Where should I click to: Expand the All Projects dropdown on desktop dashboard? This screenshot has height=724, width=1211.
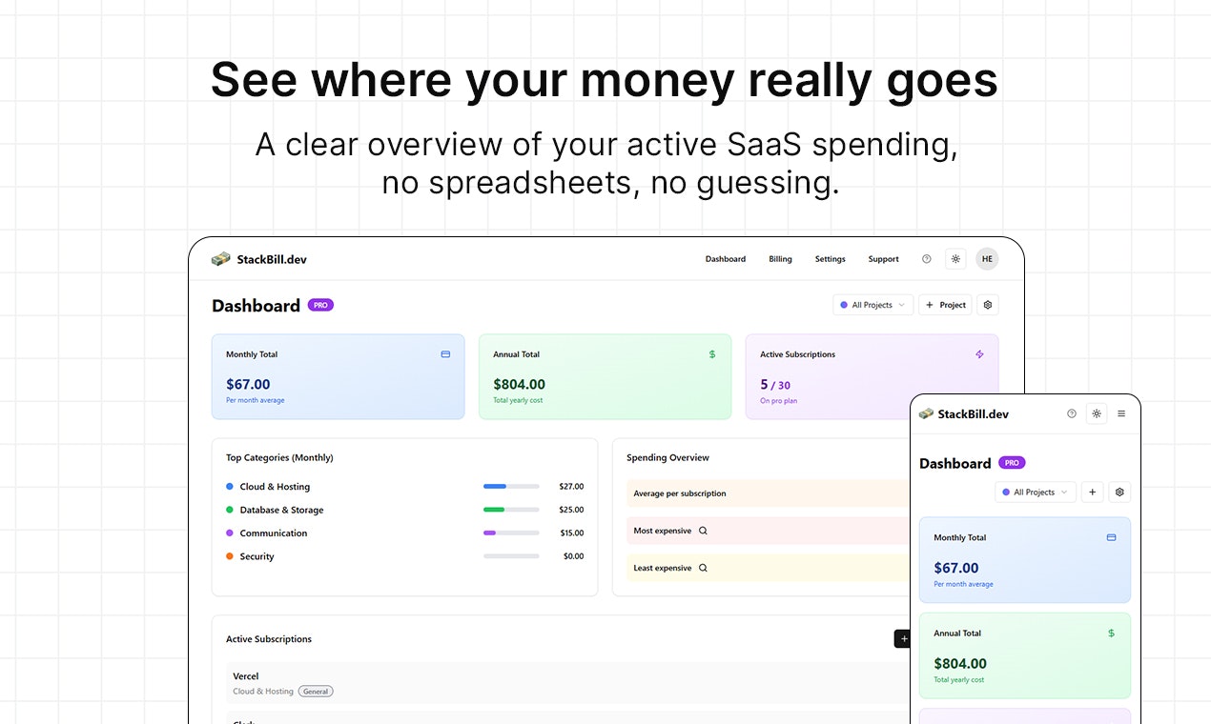point(873,305)
